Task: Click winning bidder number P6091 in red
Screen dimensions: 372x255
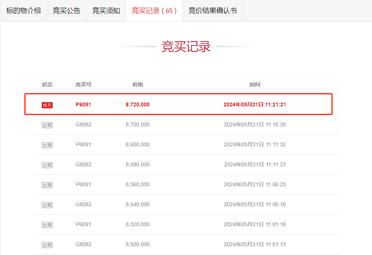Action: (83, 104)
